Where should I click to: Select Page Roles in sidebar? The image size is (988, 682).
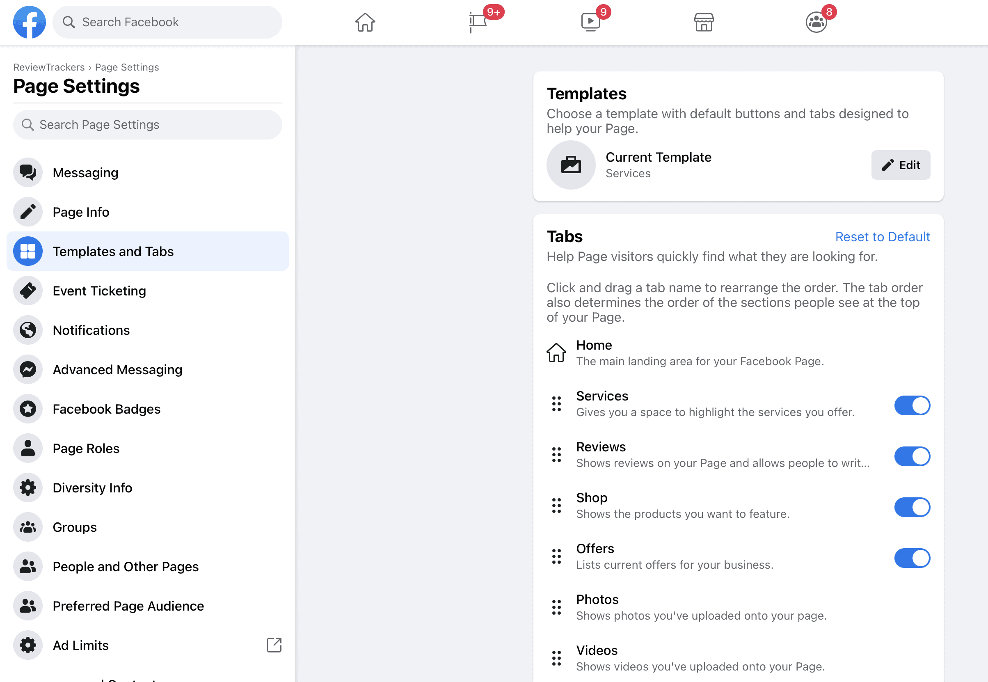coord(86,448)
